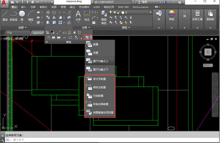Select the 圆弧 arc tool
The height and width of the screenshot is (143, 220).
[31, 16]
